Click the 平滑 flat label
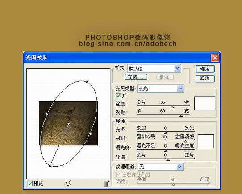Image resolution: width=242 pixels, height=194 pixels. coord(142,180)
